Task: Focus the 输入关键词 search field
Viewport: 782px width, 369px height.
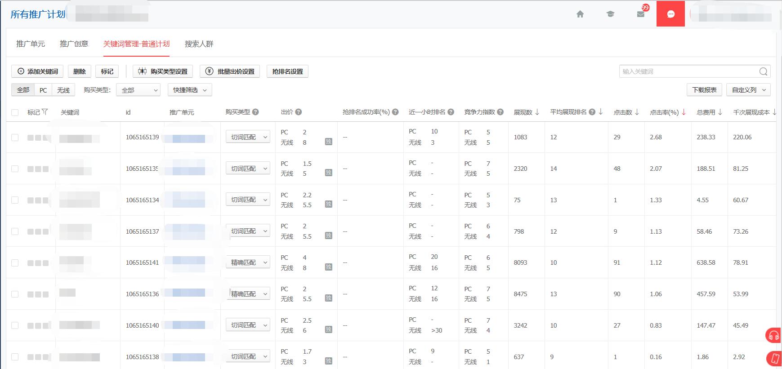Action: [x=688, y=71]
